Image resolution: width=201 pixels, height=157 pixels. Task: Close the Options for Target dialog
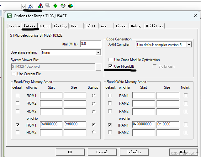click(x=195, y=16)
